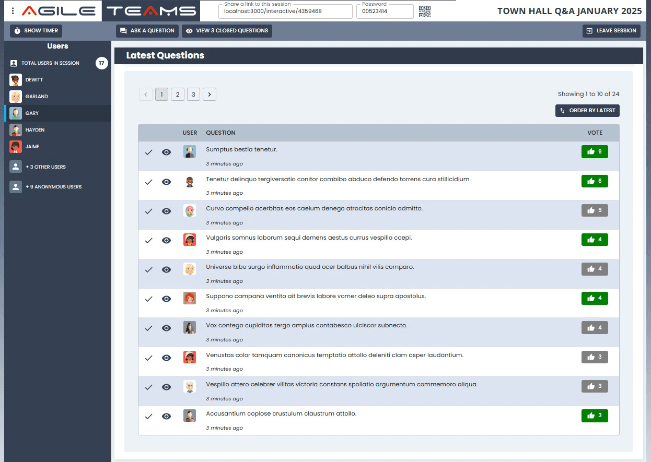Viewport: 651px width, 462px height.
Task: Toggle vote on 'Suppono campana ventito' question
Action: tap(595, 298)
